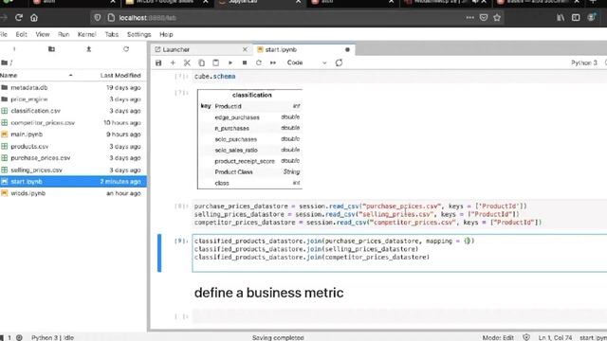Run the selected cell
Viewport: 607px width, 341px height.
click(230, 63)
